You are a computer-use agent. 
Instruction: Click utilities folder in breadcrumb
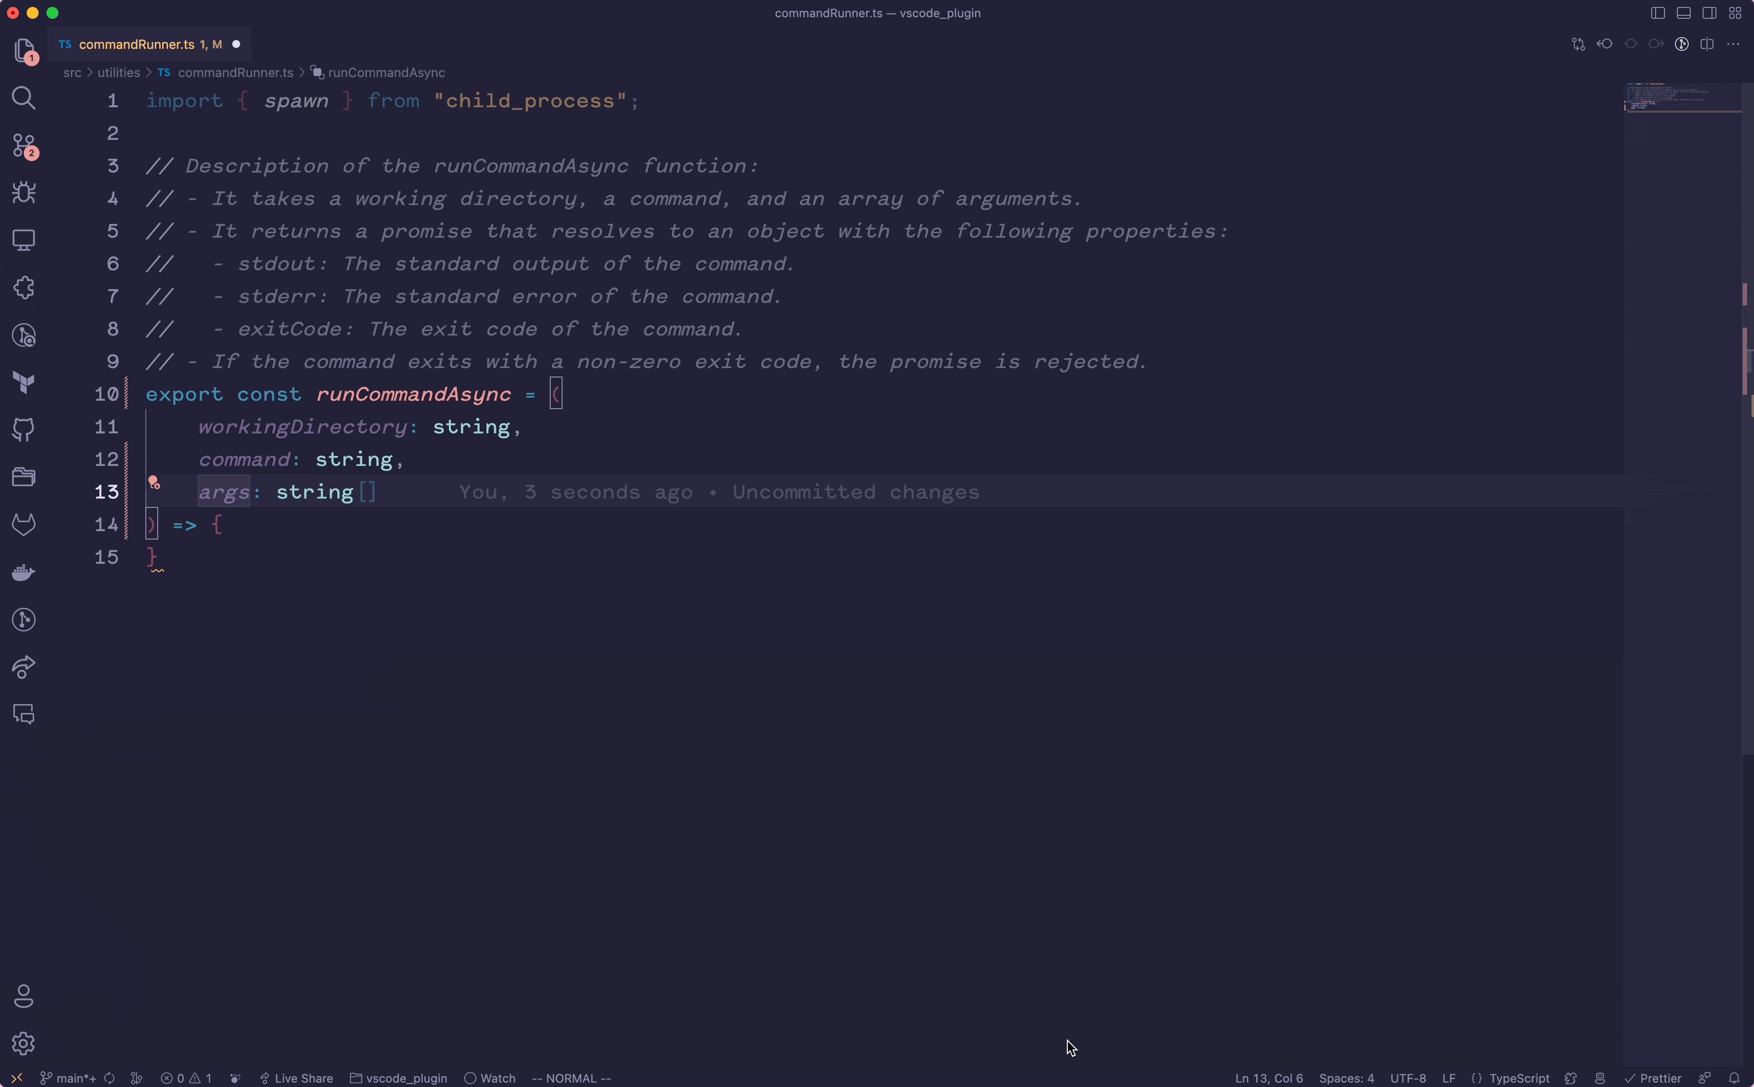pos(119,73)
